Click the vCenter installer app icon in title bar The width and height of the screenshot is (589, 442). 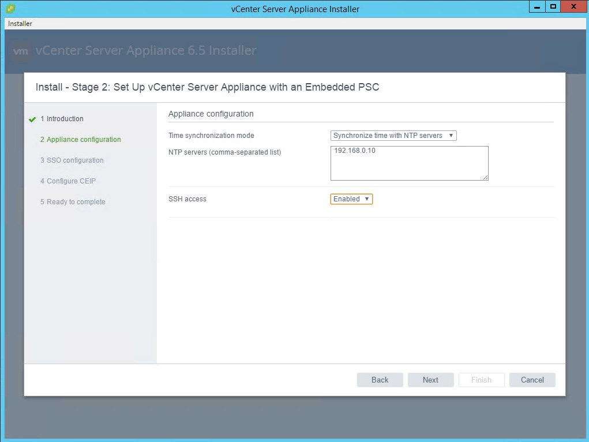(x=11, y=9)
